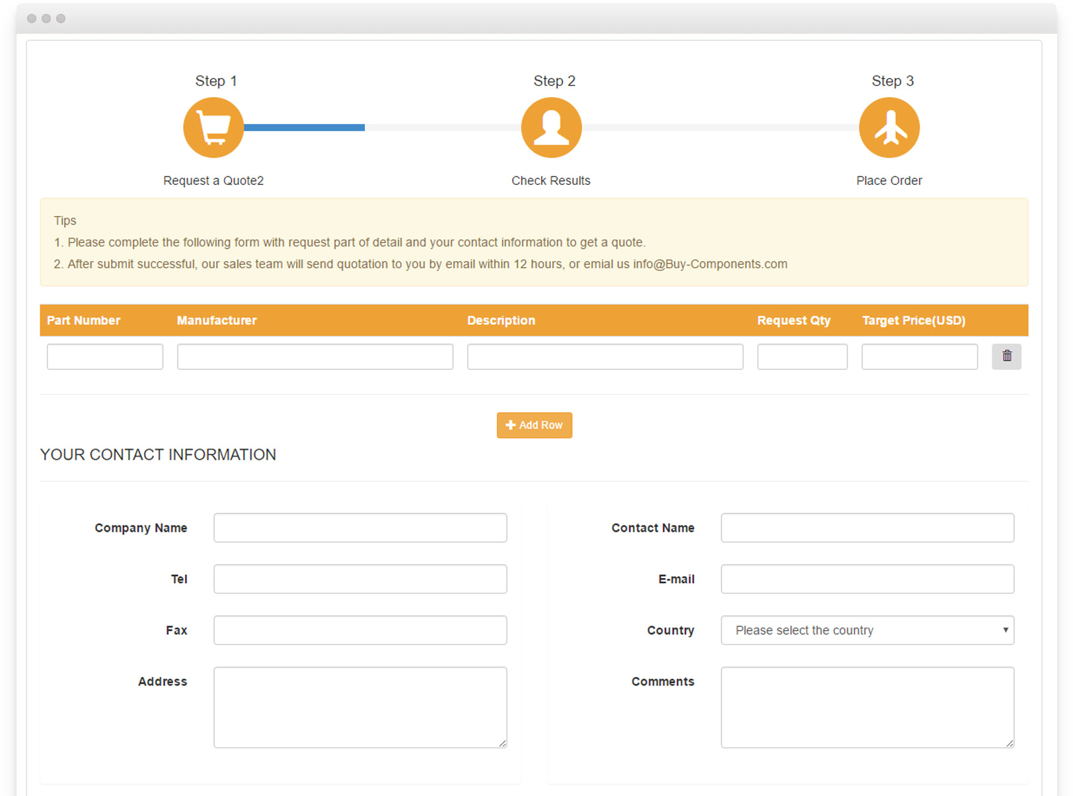1073x796 pixels.
Task: Click into the Company Name field
Action: (x=360, y=528)
